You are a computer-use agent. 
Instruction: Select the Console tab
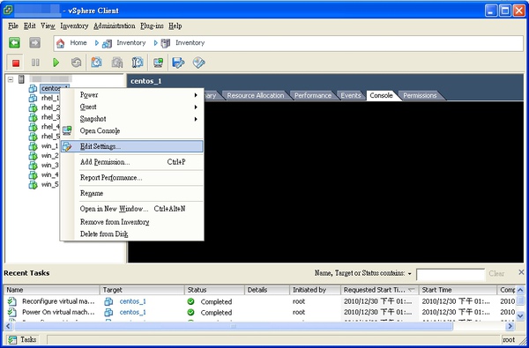(381, 95)
